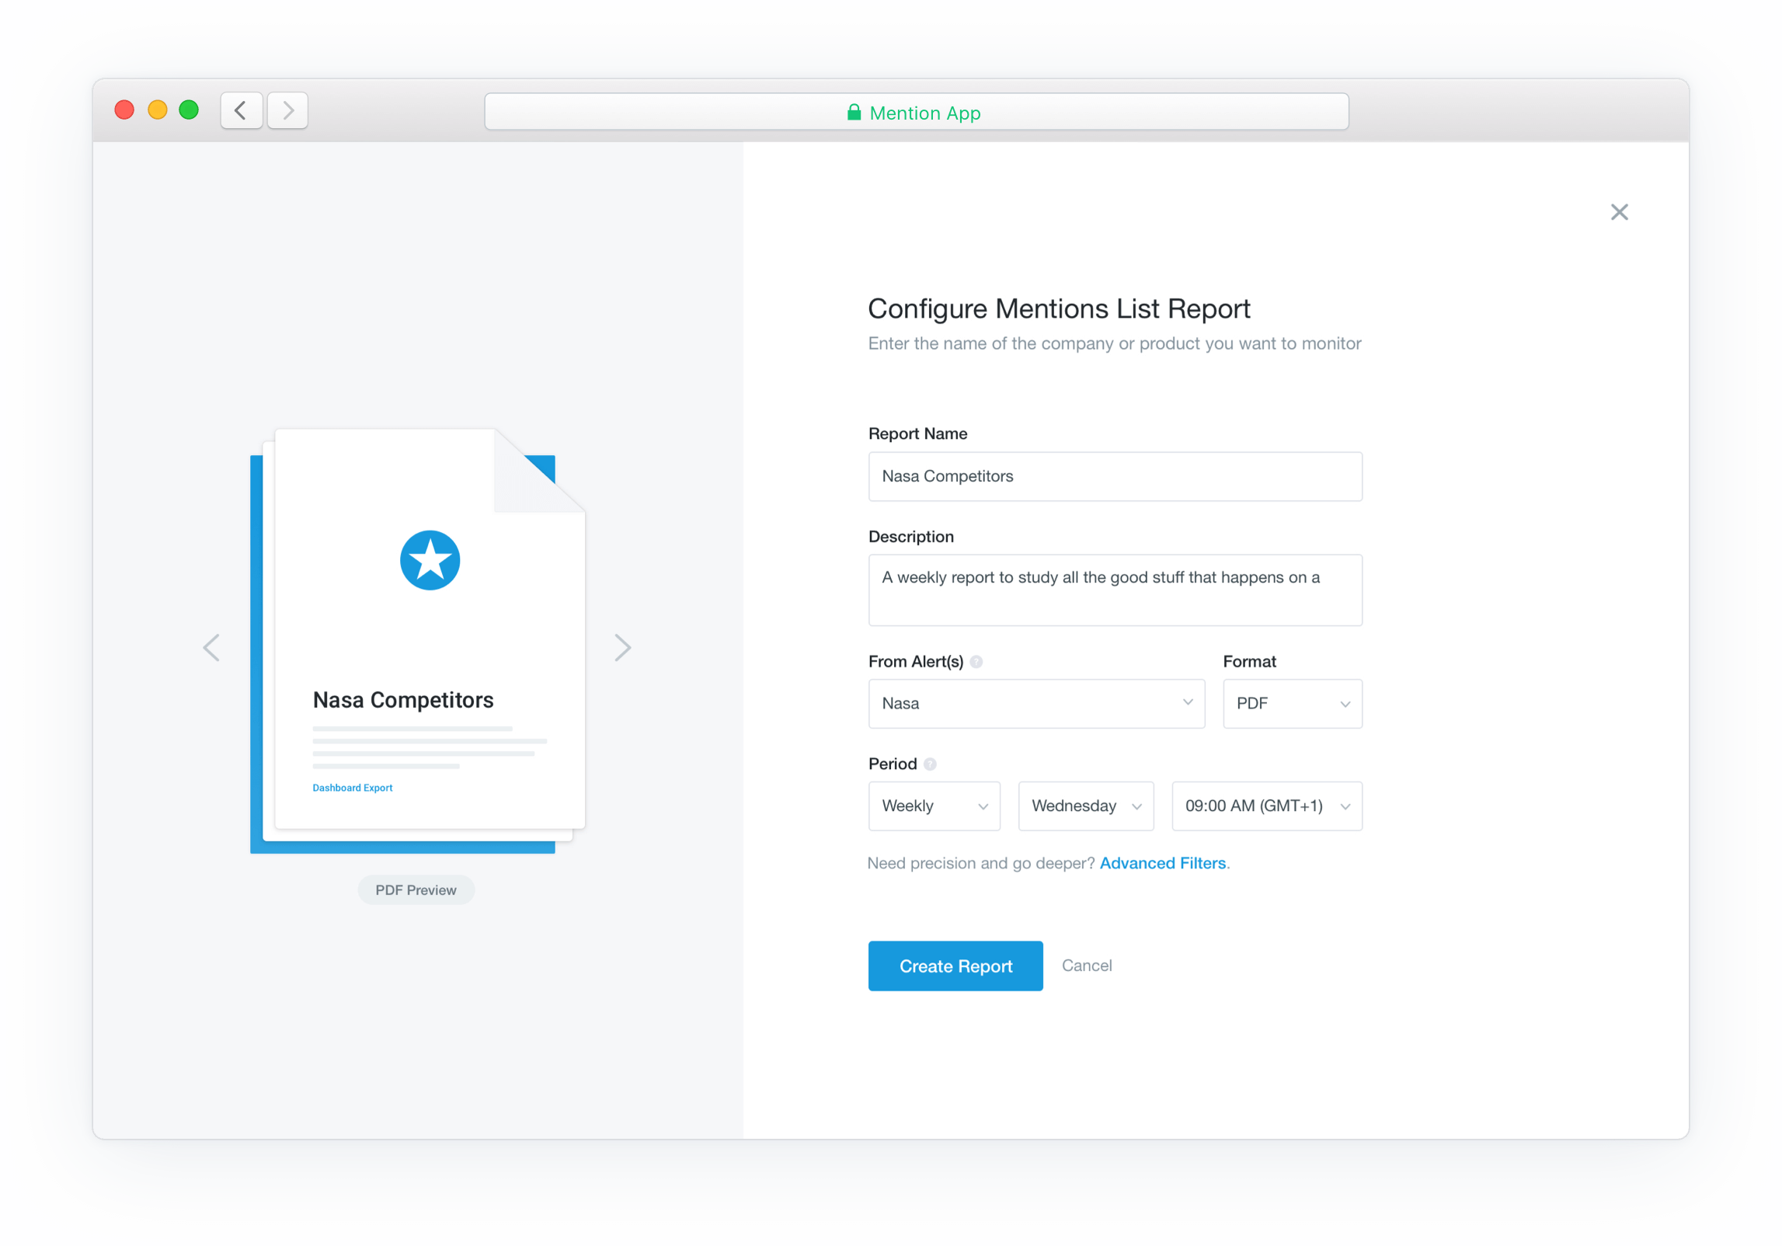Click the 'Nasa Competitors' title on preview

tap(403, 700)
